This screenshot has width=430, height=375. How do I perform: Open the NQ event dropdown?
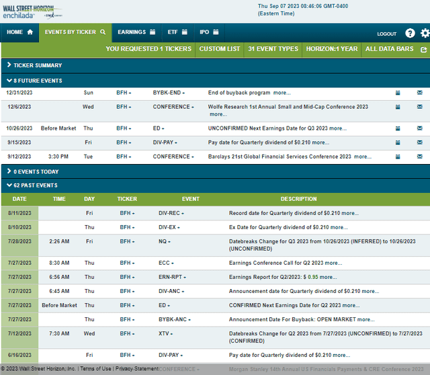pyautogui.click(x=164, y=241)
